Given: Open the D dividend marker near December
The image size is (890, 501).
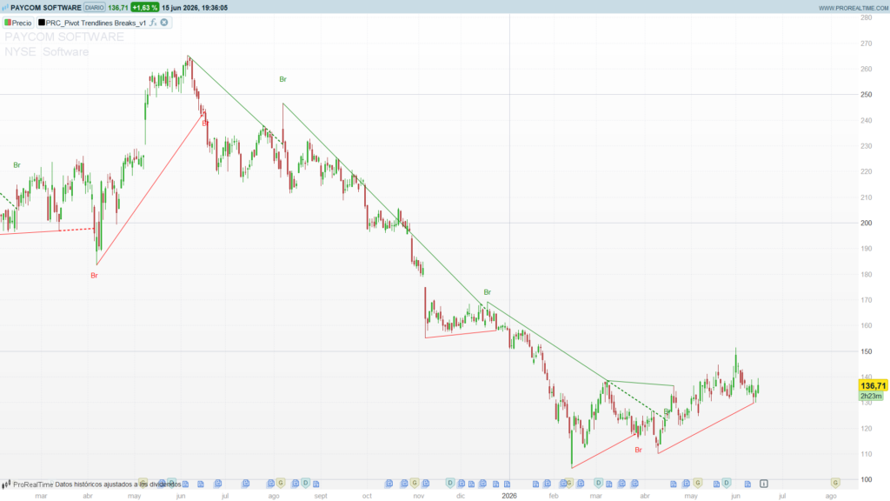Looking at the screenshot, I should click(x=450, y=483).
